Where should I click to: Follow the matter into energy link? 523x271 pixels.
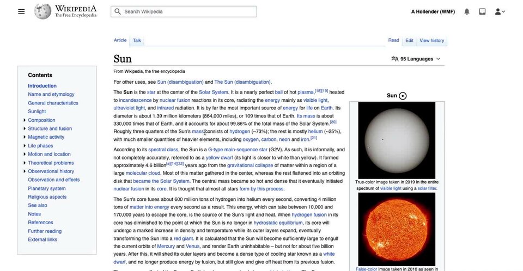click(149, 207)
